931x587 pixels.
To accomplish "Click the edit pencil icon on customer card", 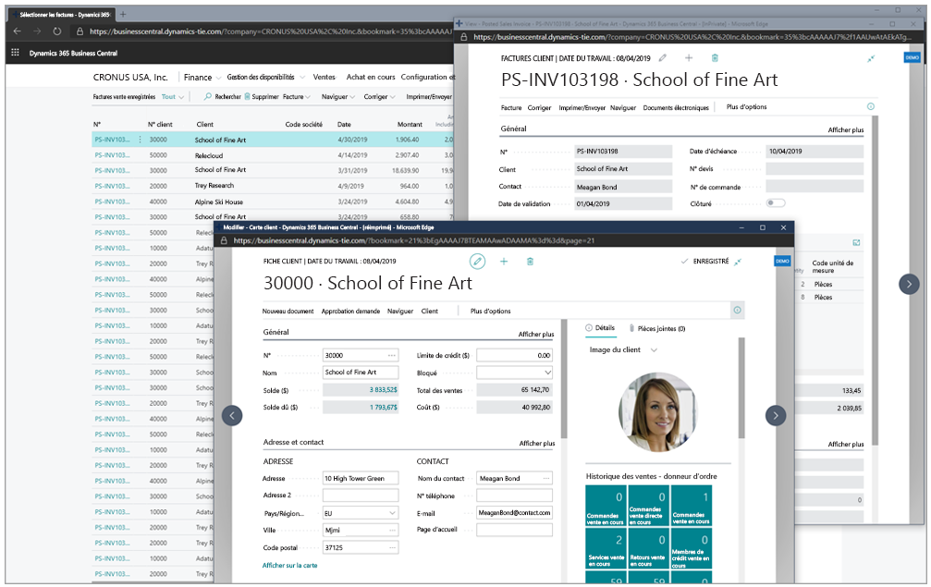I will [477, 262].
